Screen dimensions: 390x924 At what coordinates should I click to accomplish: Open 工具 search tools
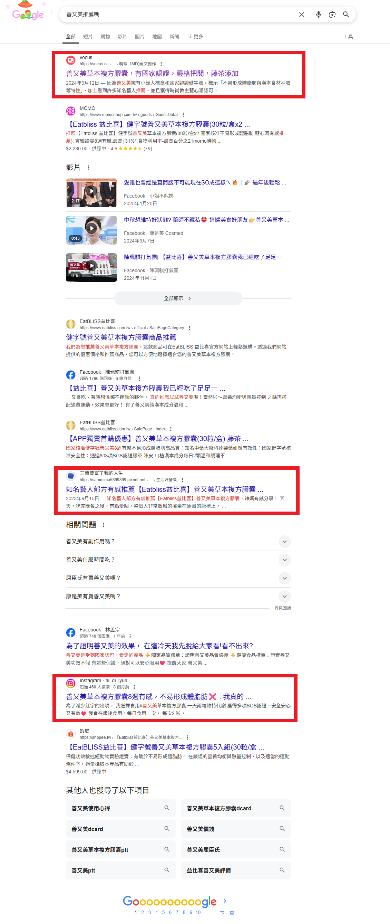[348, 37]
